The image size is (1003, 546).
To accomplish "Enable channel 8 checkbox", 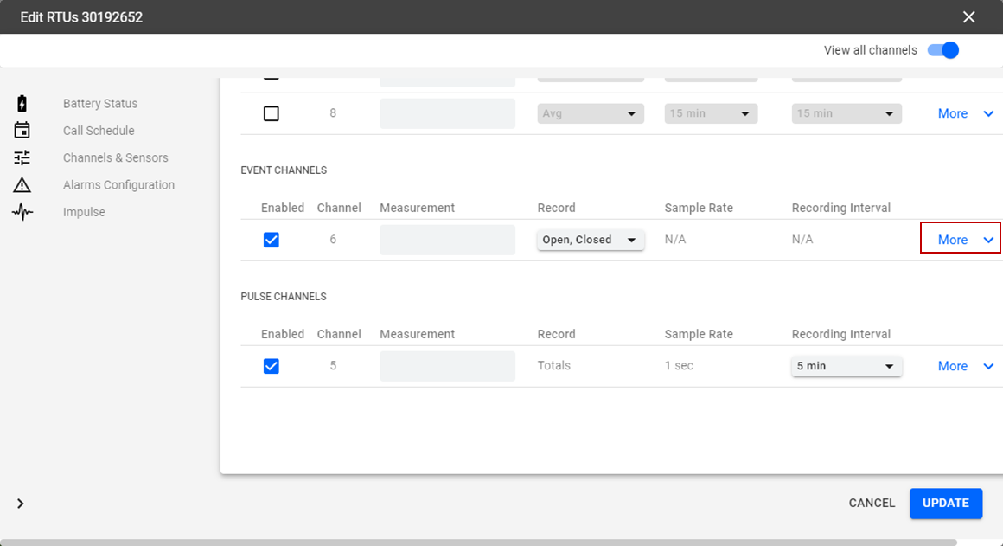I will coord(272,113).
